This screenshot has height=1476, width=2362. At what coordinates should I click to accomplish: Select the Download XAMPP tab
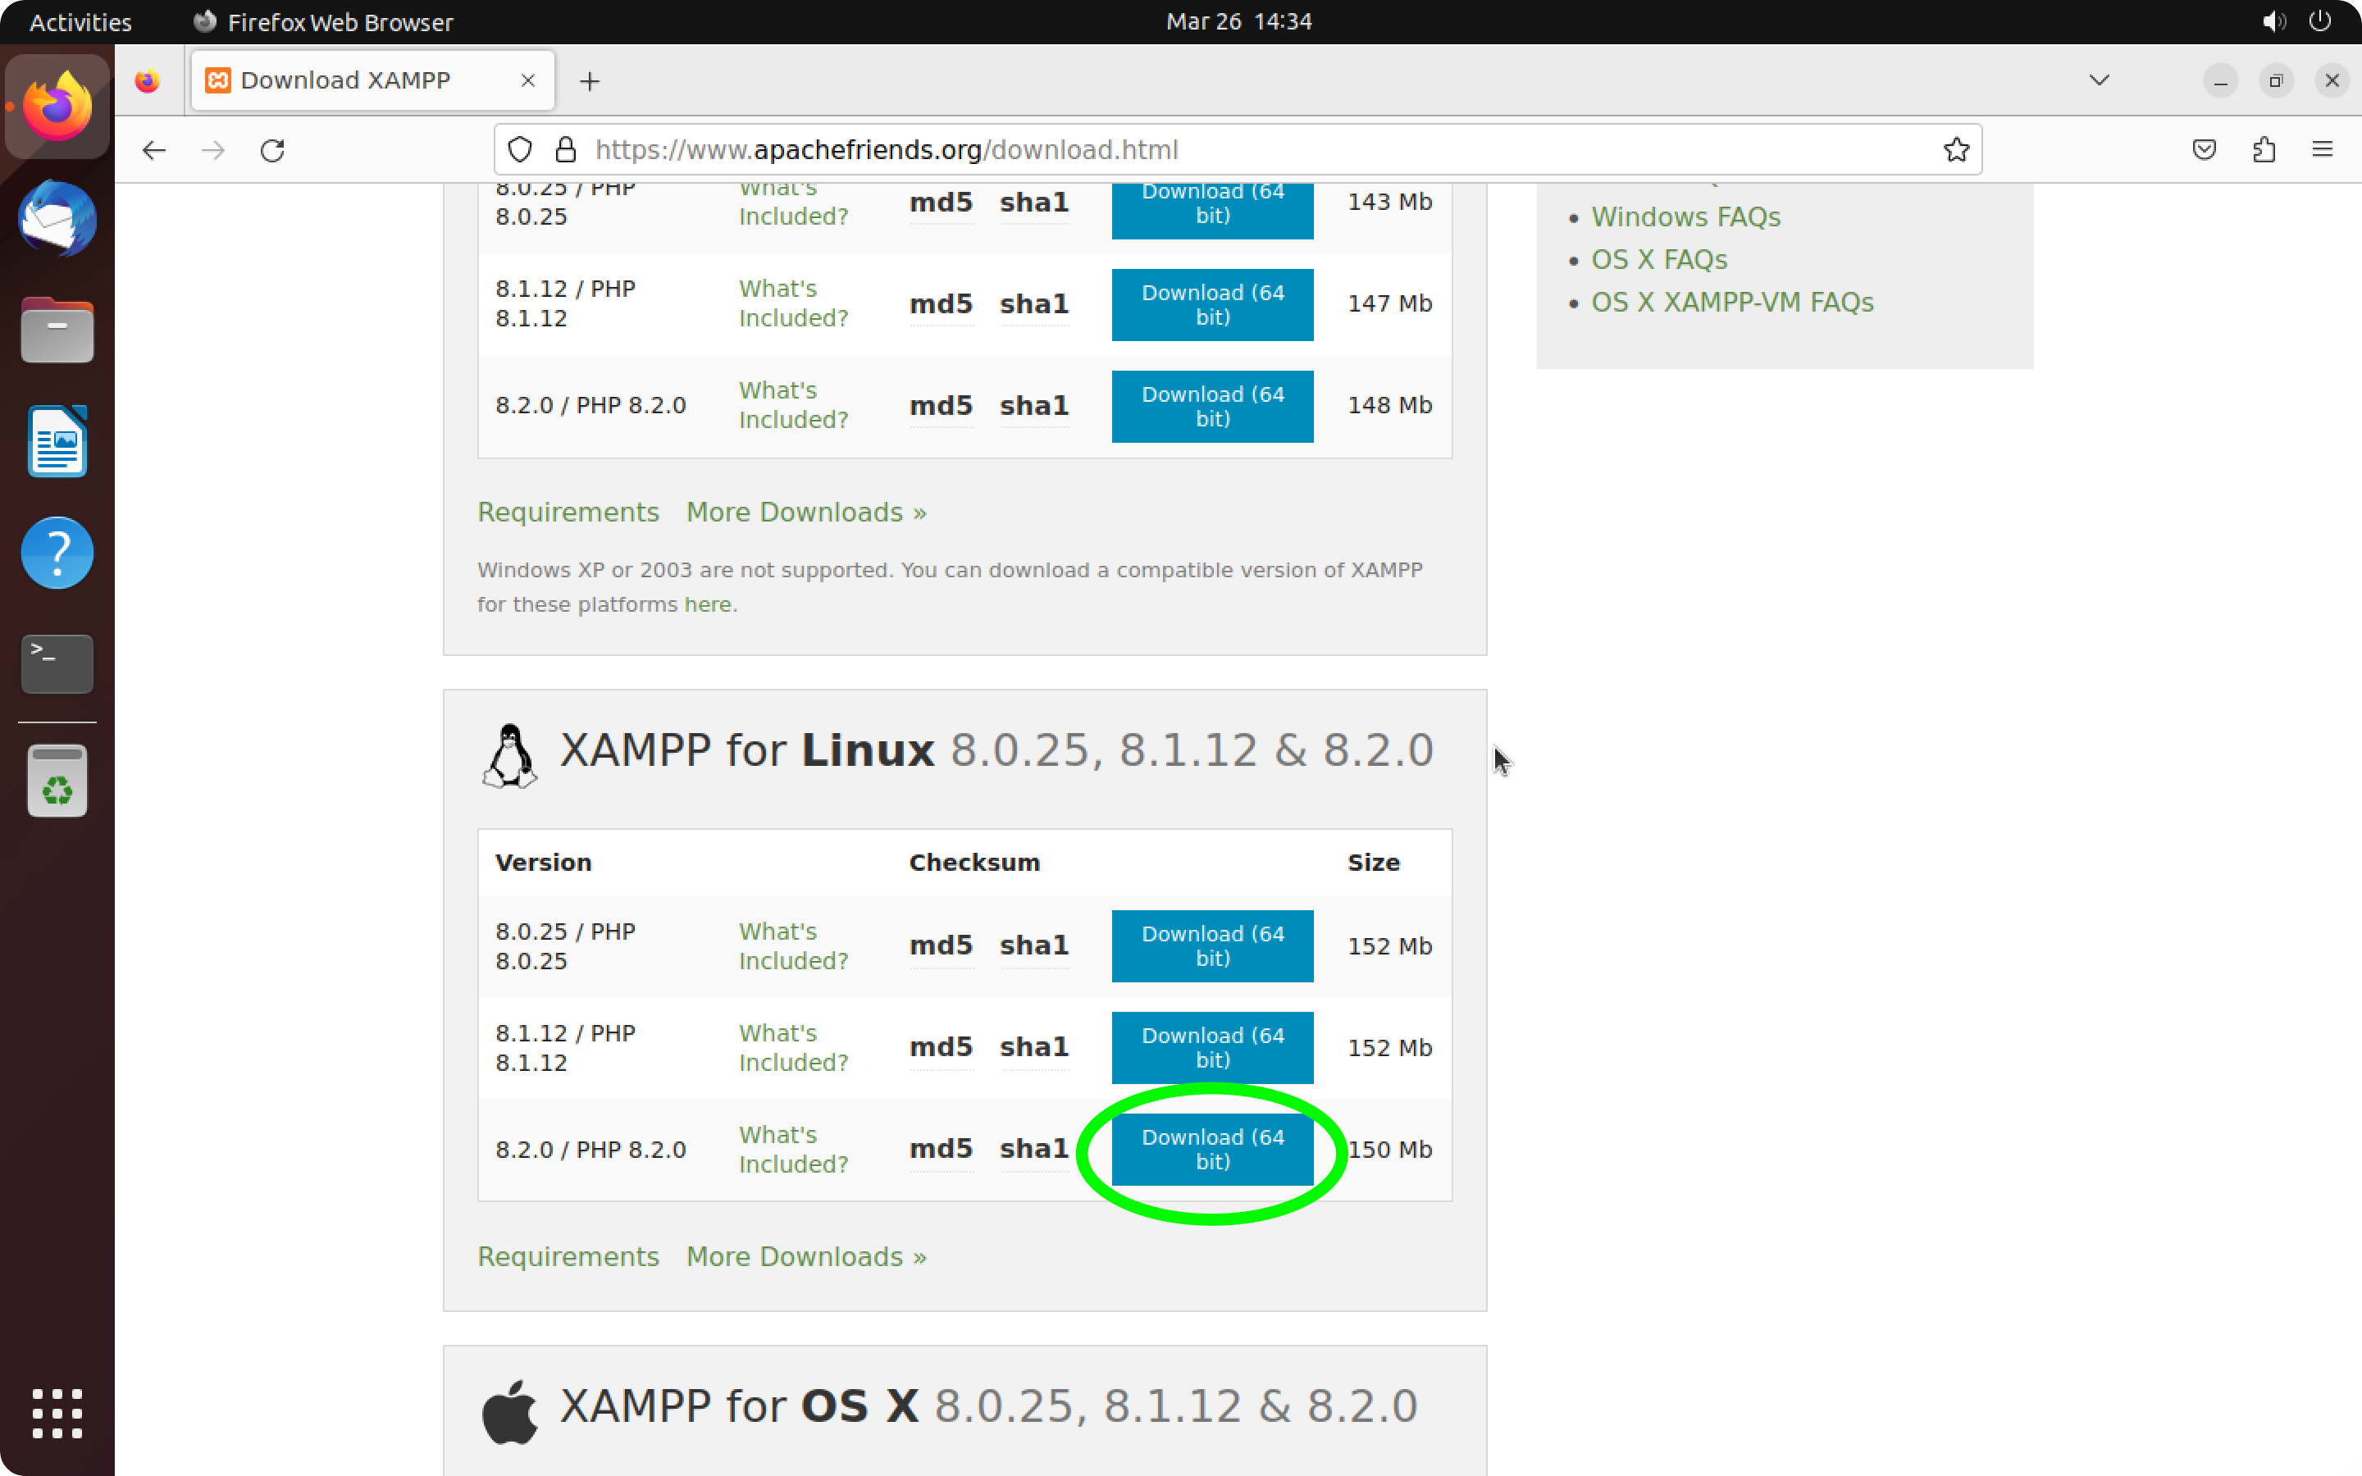[x=373, y=81]
